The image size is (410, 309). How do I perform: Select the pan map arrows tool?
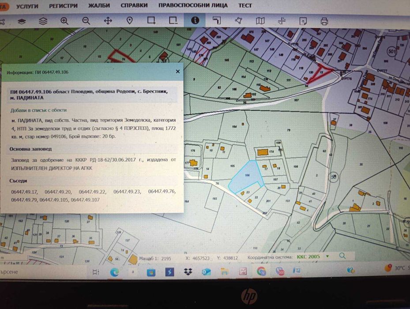(108, 21)
